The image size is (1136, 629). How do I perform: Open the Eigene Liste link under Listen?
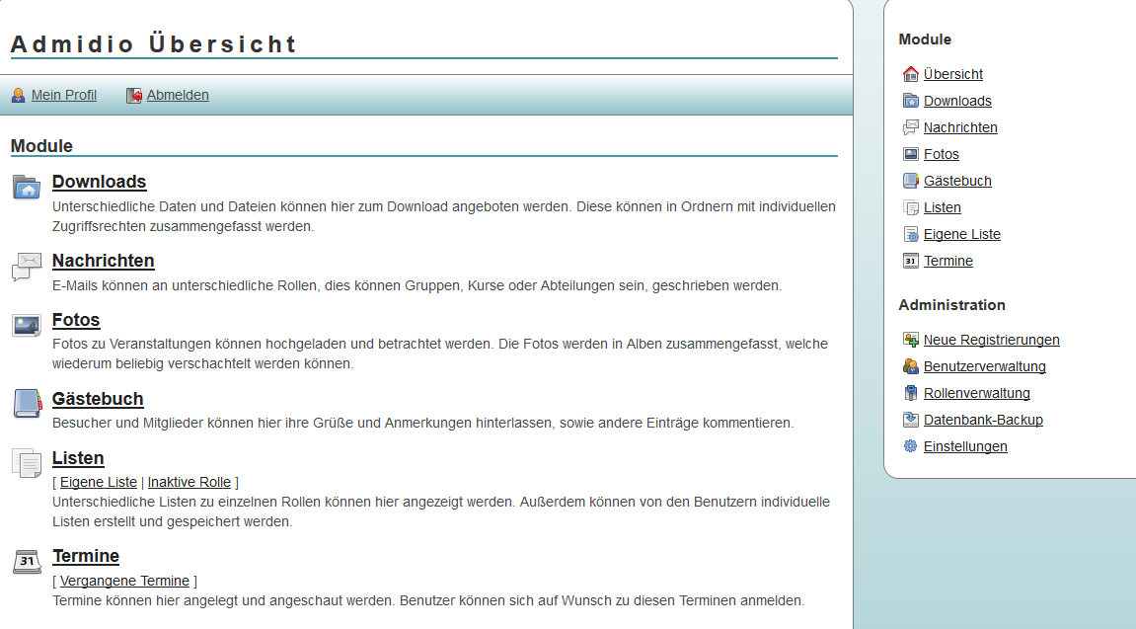coord(99,482)
